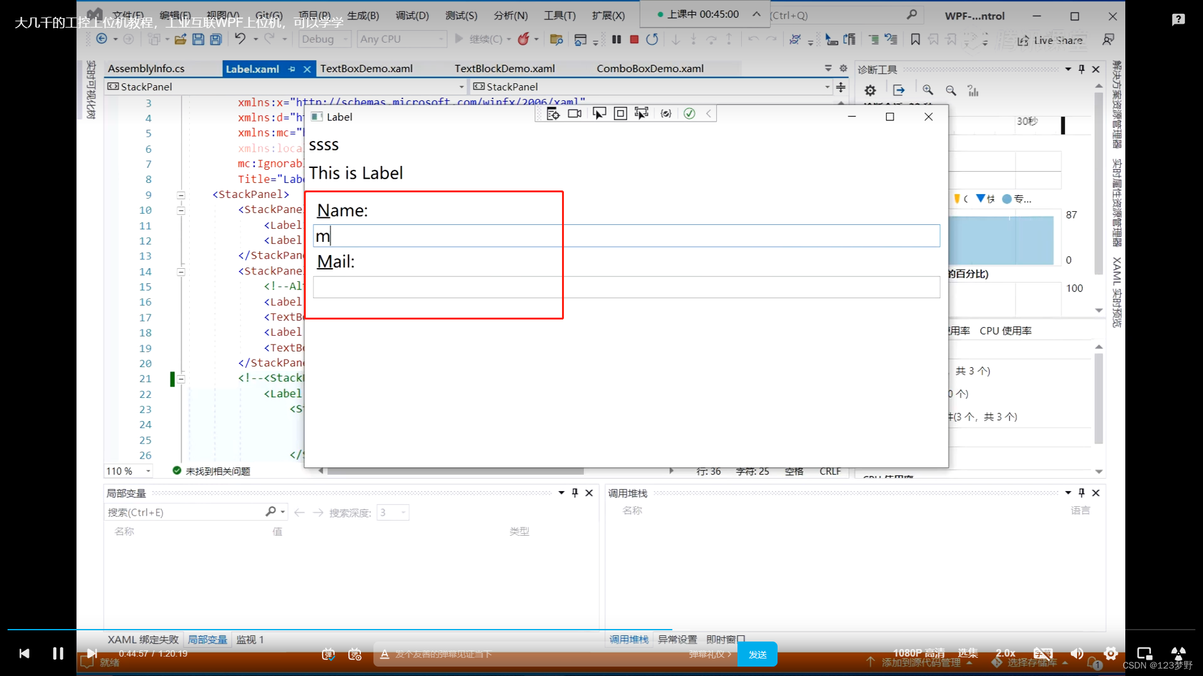The height and width of the screenshot is (676, 1203).
Task: Open the 测试(S) Test menu
Action: [461, 15]
